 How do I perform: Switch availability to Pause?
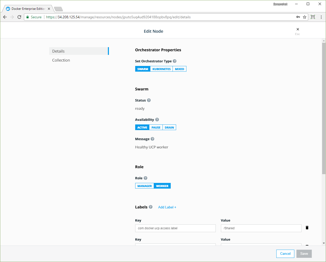[156, 128]
